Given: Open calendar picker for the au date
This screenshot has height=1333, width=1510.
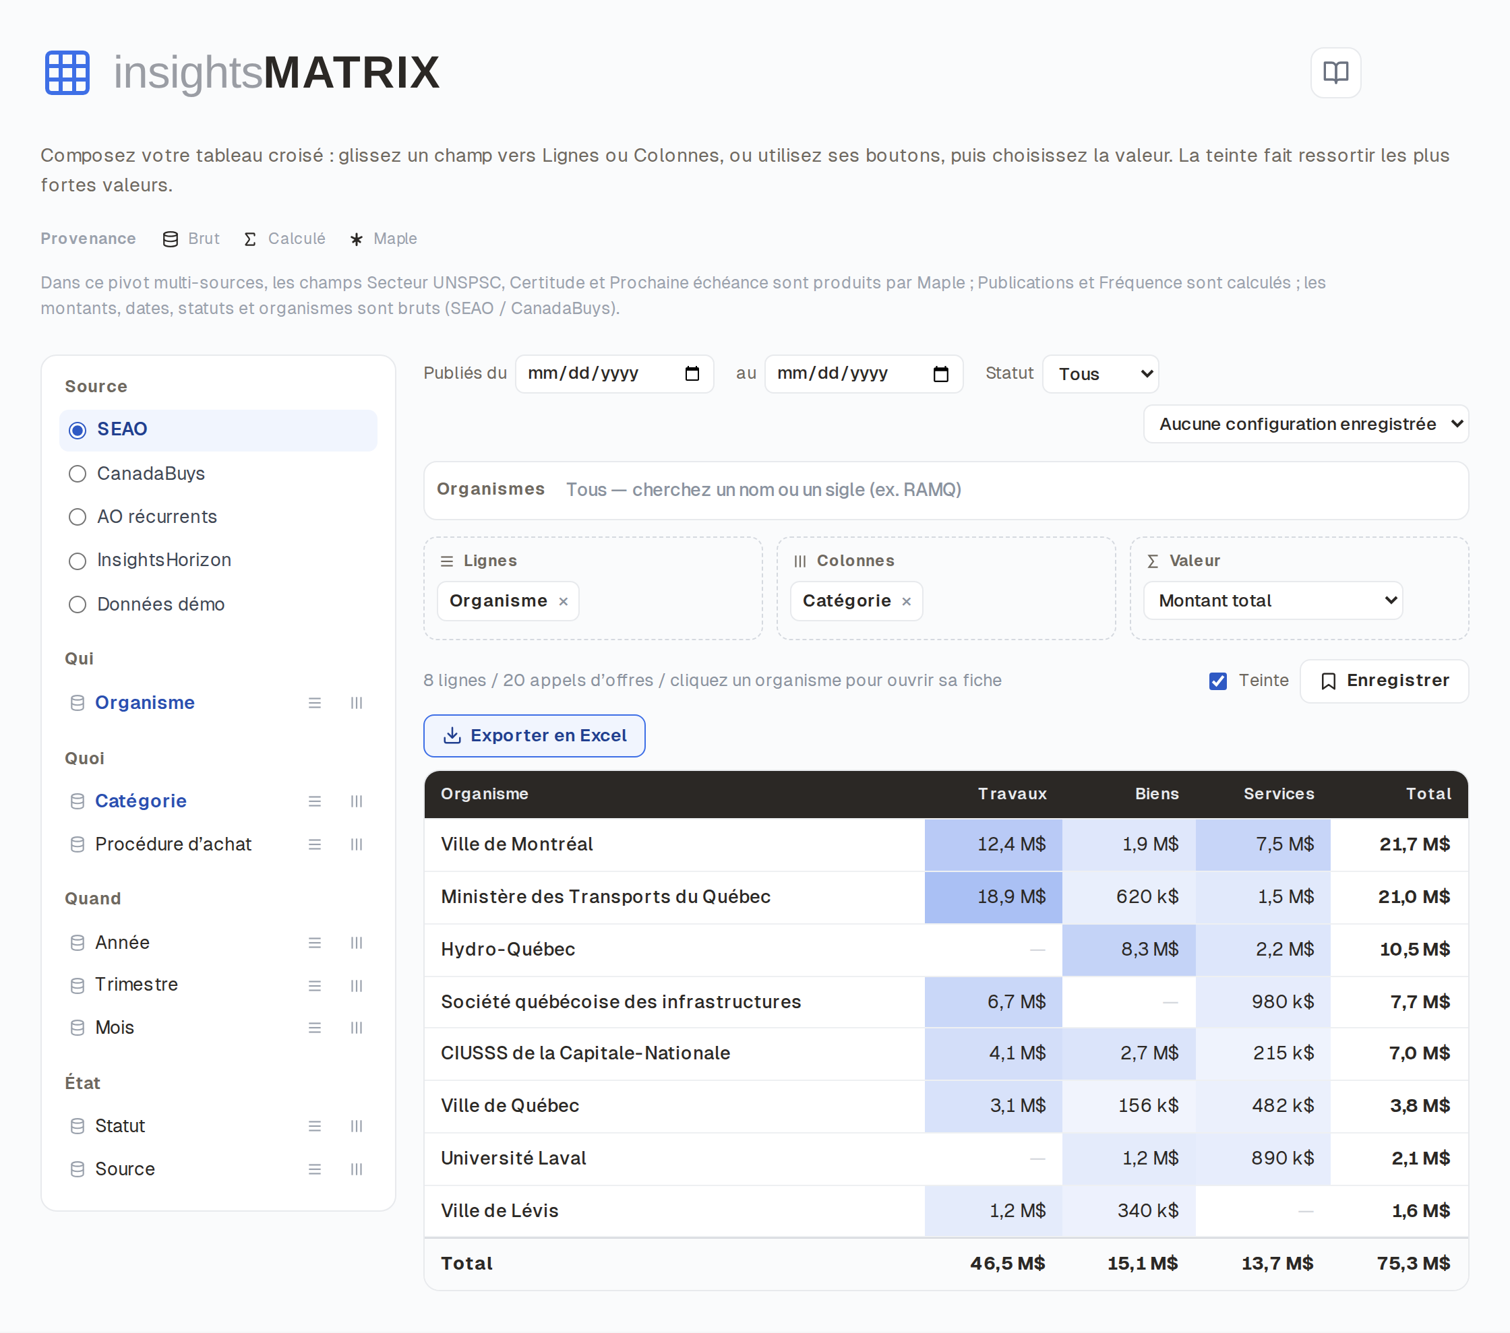Looking at the screenshot, I should 940,373.
